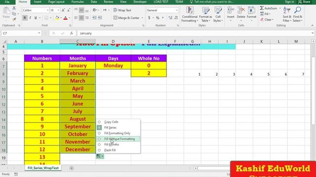Apply red font color
Screen dimensions: 316x177
pos(65,18)
